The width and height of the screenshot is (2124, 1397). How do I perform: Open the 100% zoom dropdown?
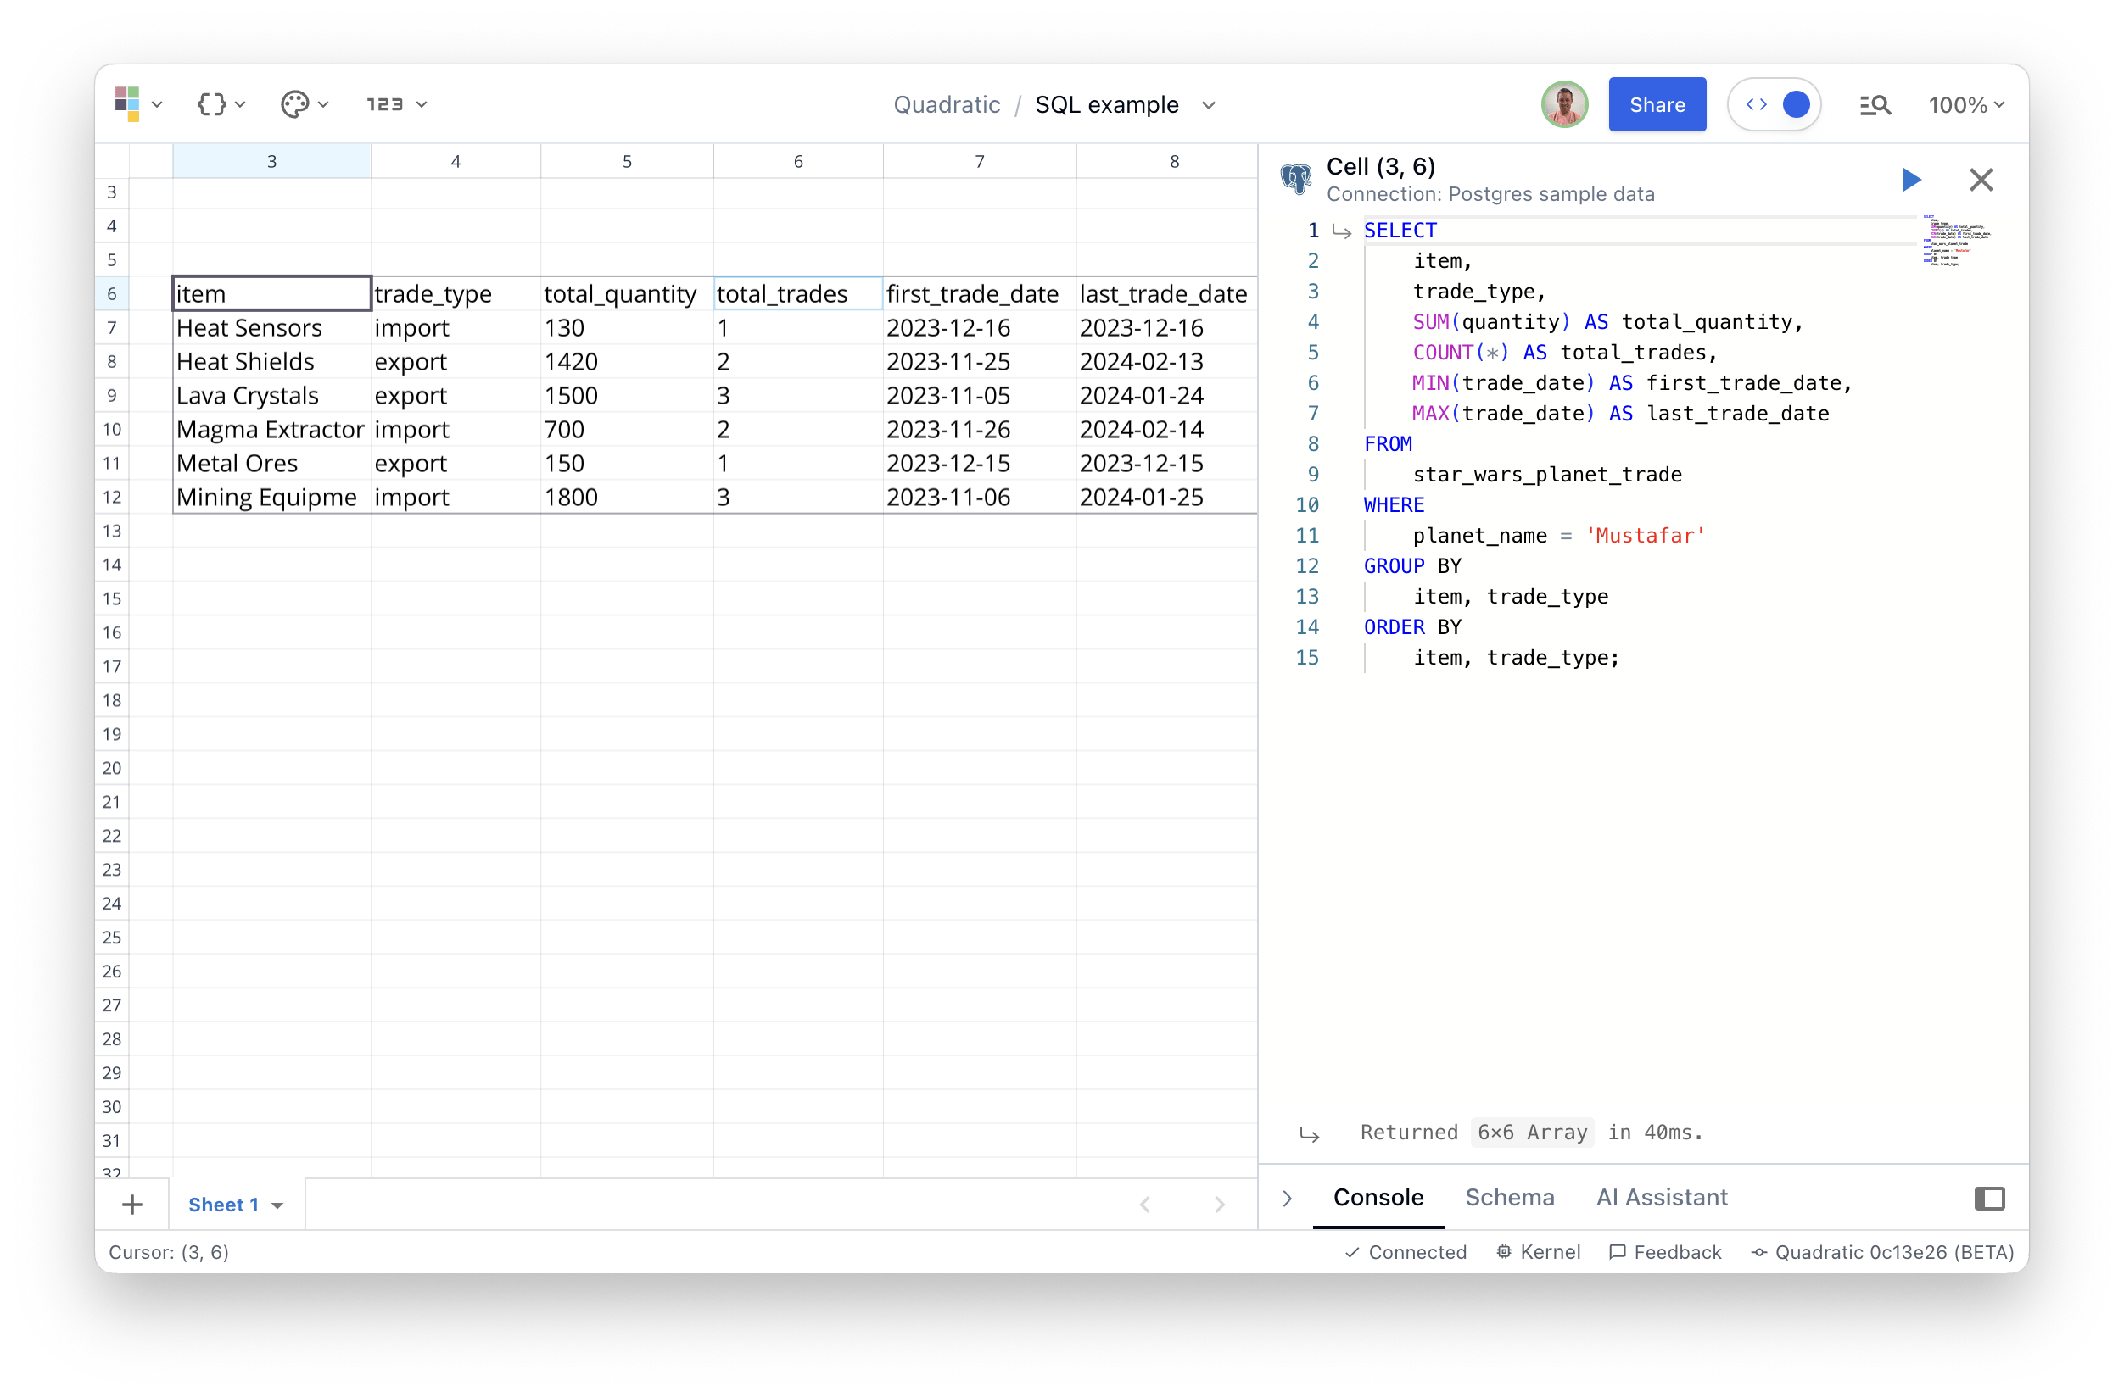1966,105
